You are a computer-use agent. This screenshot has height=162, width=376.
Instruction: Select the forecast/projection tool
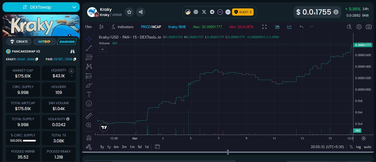[89, 76]
